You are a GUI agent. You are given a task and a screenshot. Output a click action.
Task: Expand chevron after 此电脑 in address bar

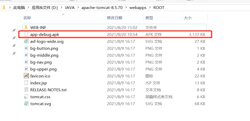click(x=28, y=8)
